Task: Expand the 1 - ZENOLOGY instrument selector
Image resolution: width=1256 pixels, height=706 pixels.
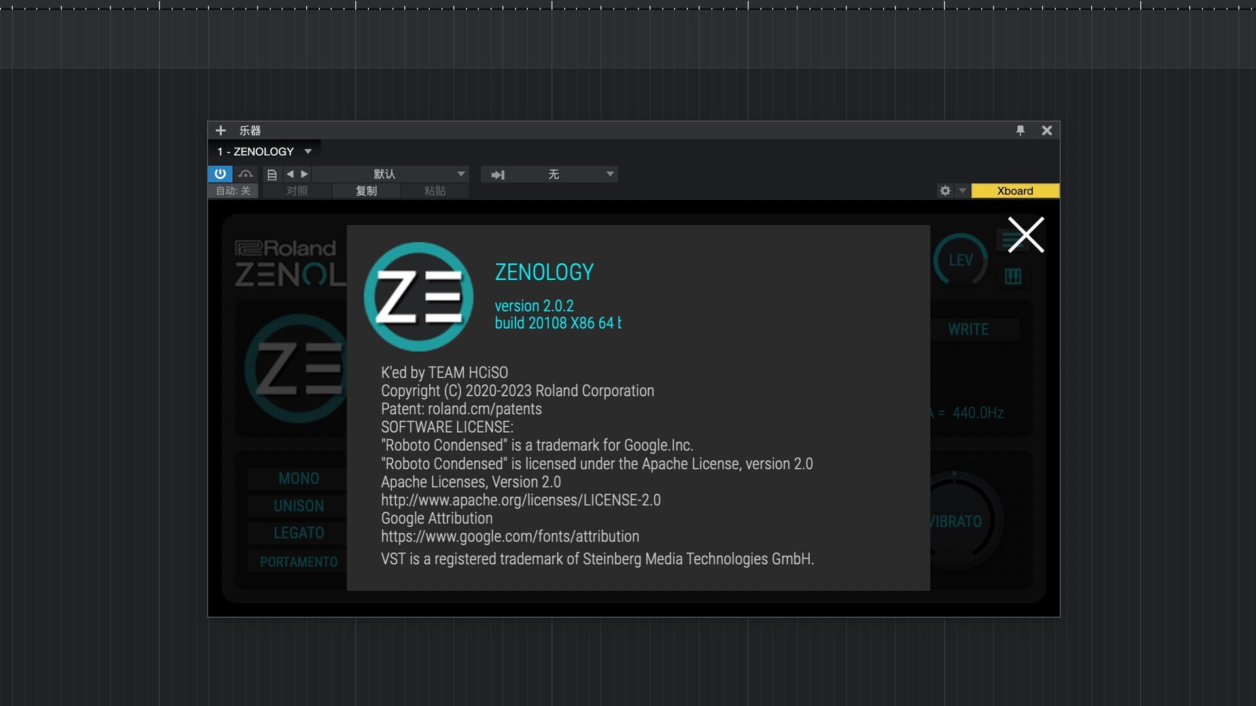Action: pyautogui.click(x=307, y=152)
